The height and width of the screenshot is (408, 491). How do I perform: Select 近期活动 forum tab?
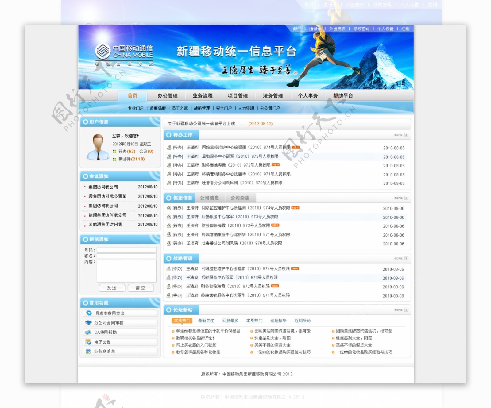303,321
